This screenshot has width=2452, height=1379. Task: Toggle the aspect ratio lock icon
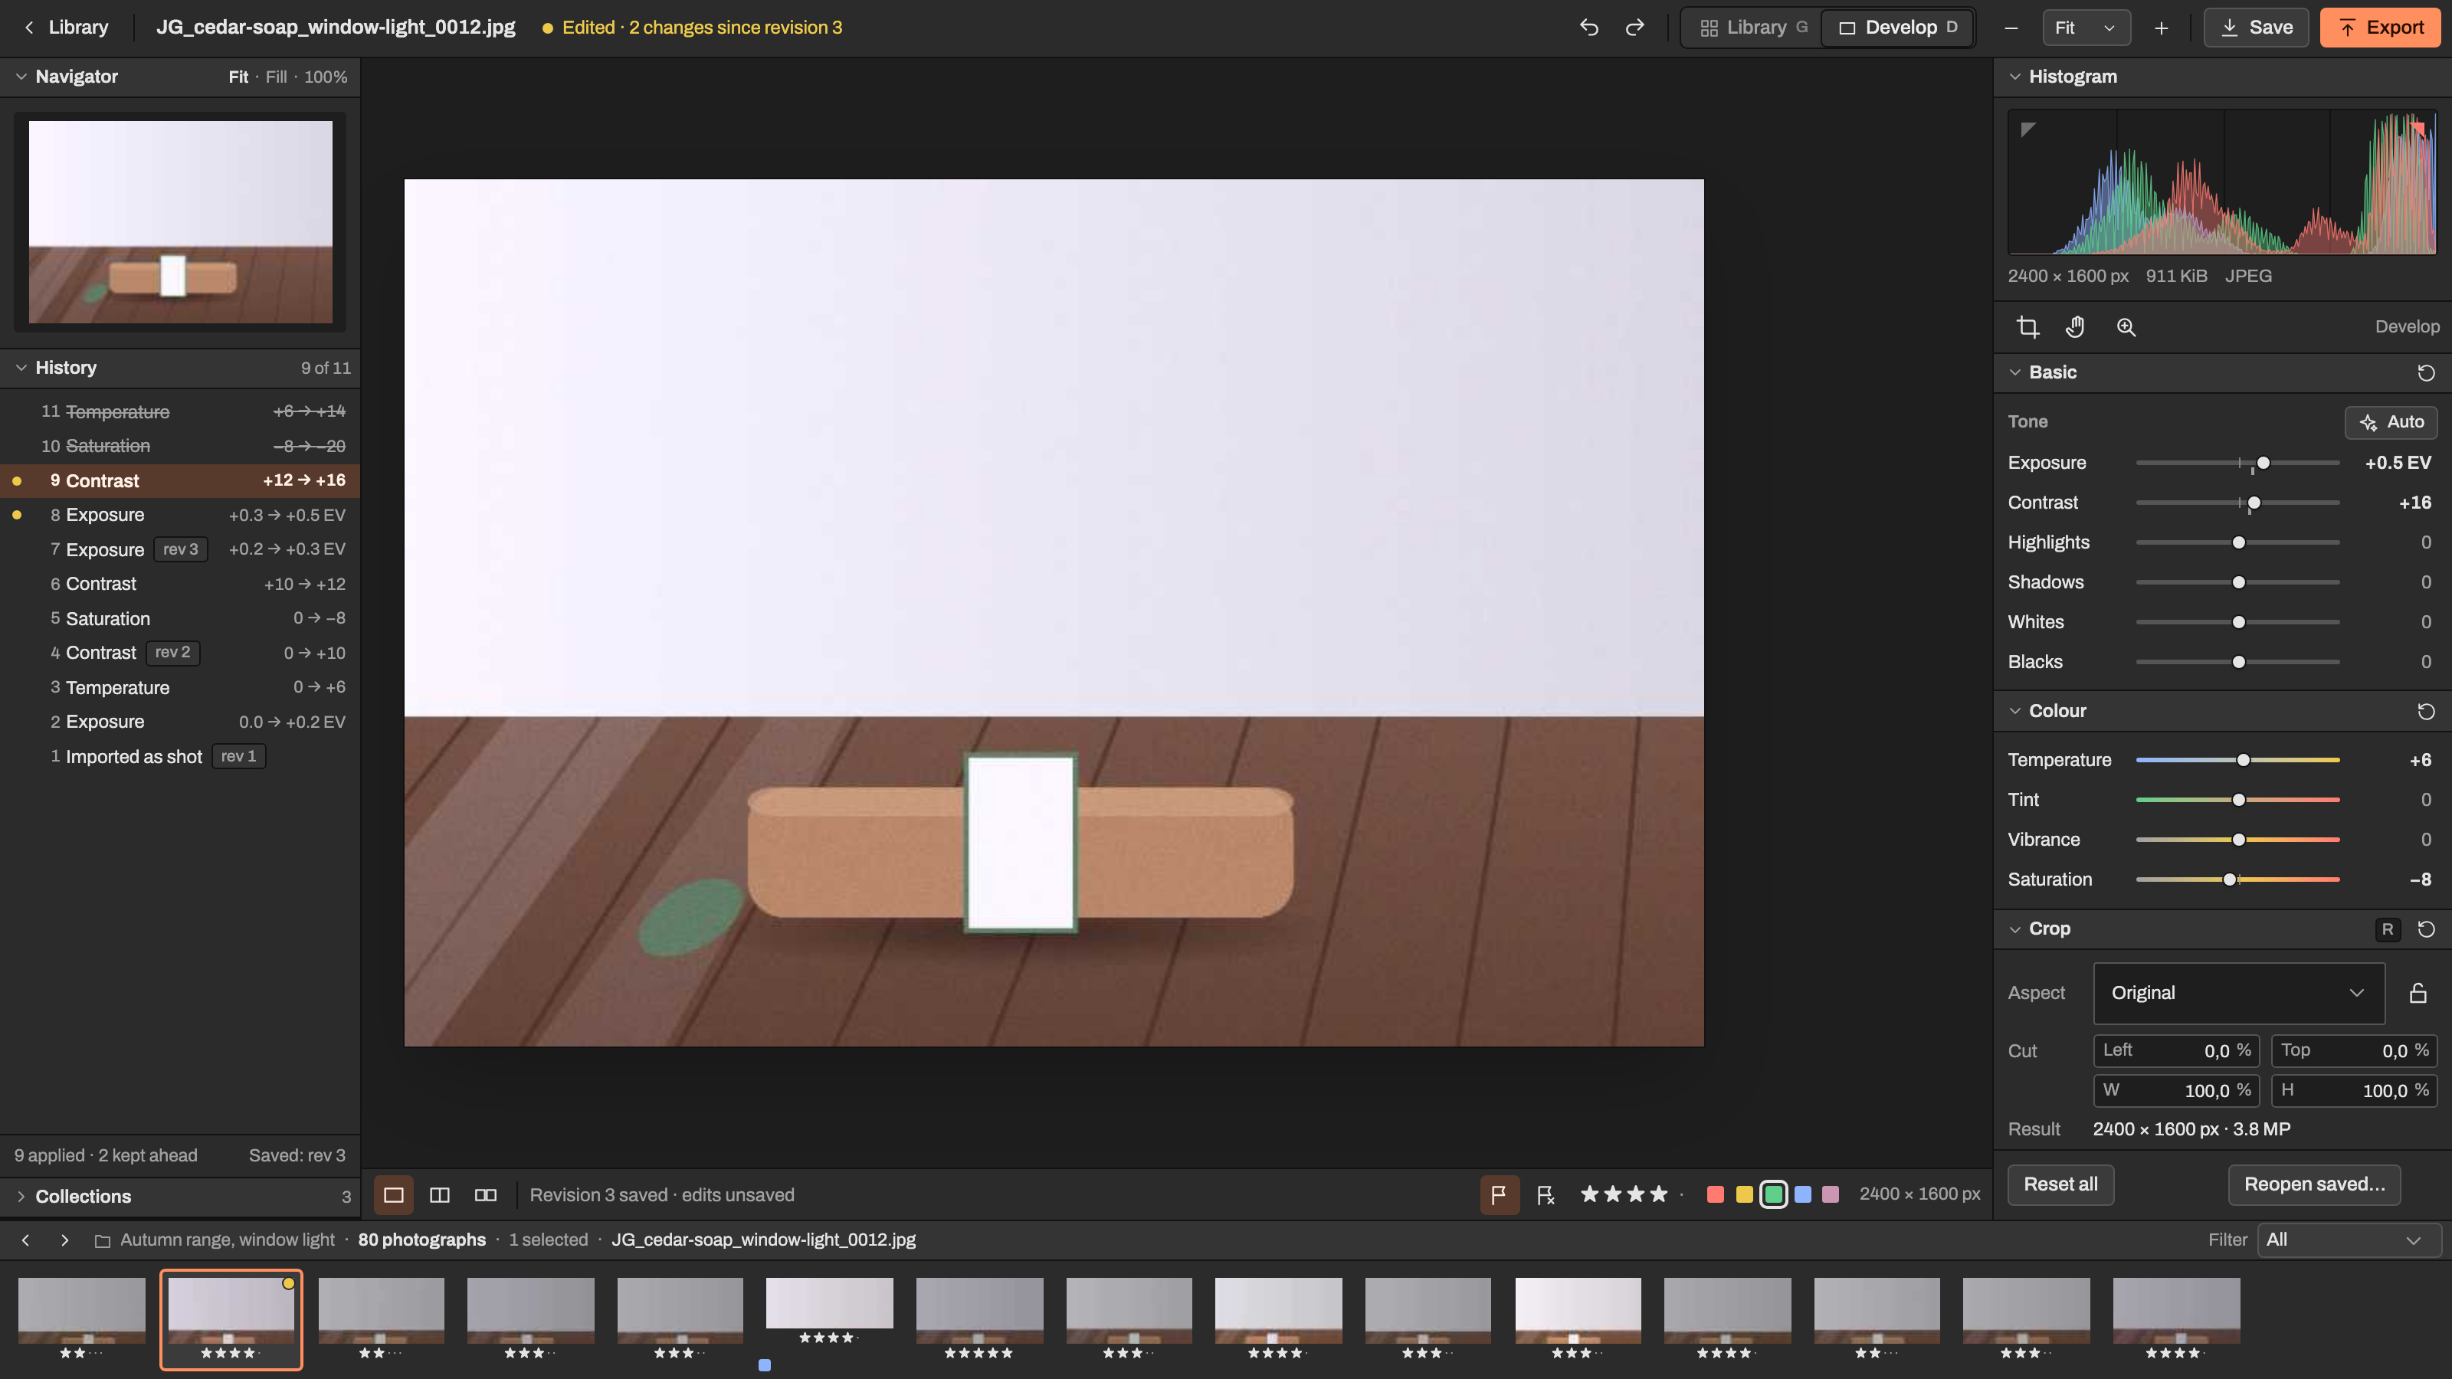(2418, 993)
